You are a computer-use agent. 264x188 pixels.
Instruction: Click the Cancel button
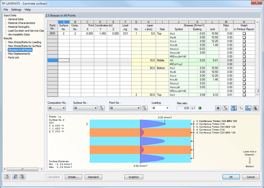251,177
